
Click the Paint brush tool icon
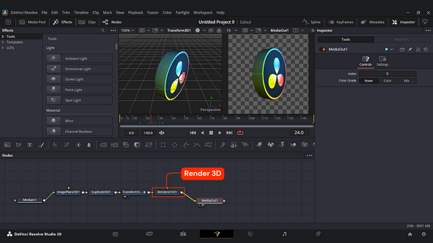(x=41, y=145)
